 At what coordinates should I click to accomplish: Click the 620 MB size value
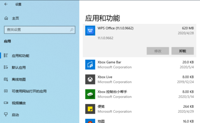(188, 28)
